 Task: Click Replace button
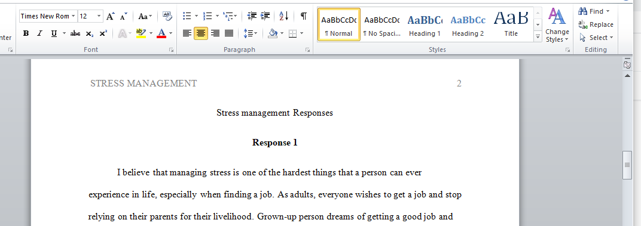(x=596, y=24)
